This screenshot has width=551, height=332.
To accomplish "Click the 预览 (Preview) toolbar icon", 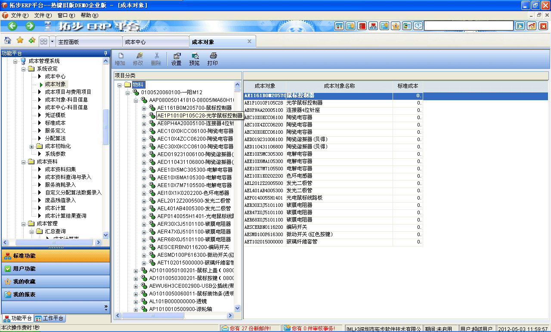I will (195, 58).
